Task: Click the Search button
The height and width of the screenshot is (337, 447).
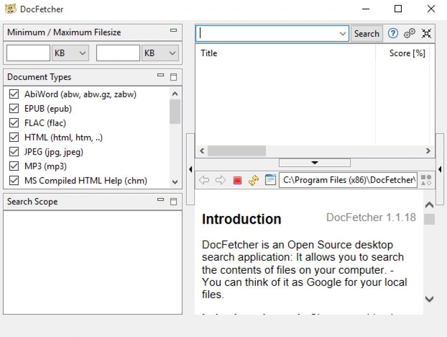Action: pos(367,34)
